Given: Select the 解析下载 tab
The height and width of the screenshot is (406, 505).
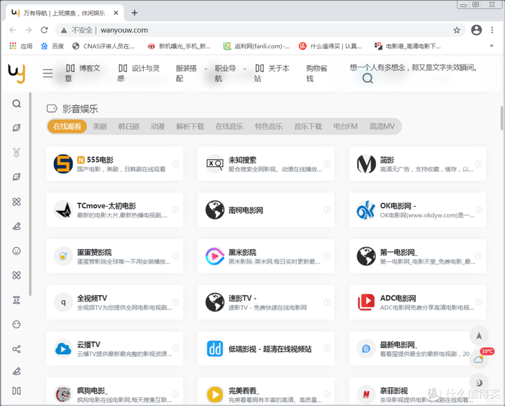Looking at the screenshot, I should (190, 126).
